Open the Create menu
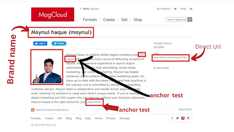 tap(109, 20)
